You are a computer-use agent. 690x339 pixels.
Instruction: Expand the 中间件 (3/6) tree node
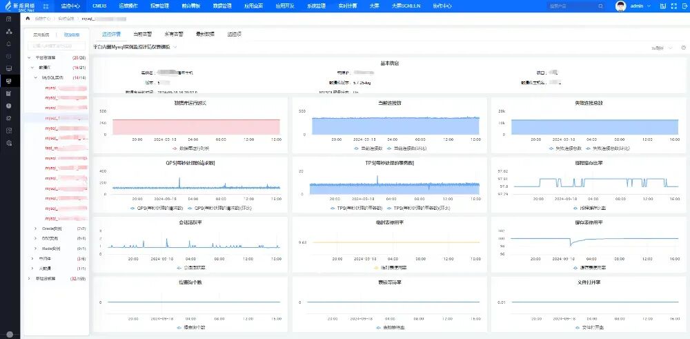coord(32,258)
